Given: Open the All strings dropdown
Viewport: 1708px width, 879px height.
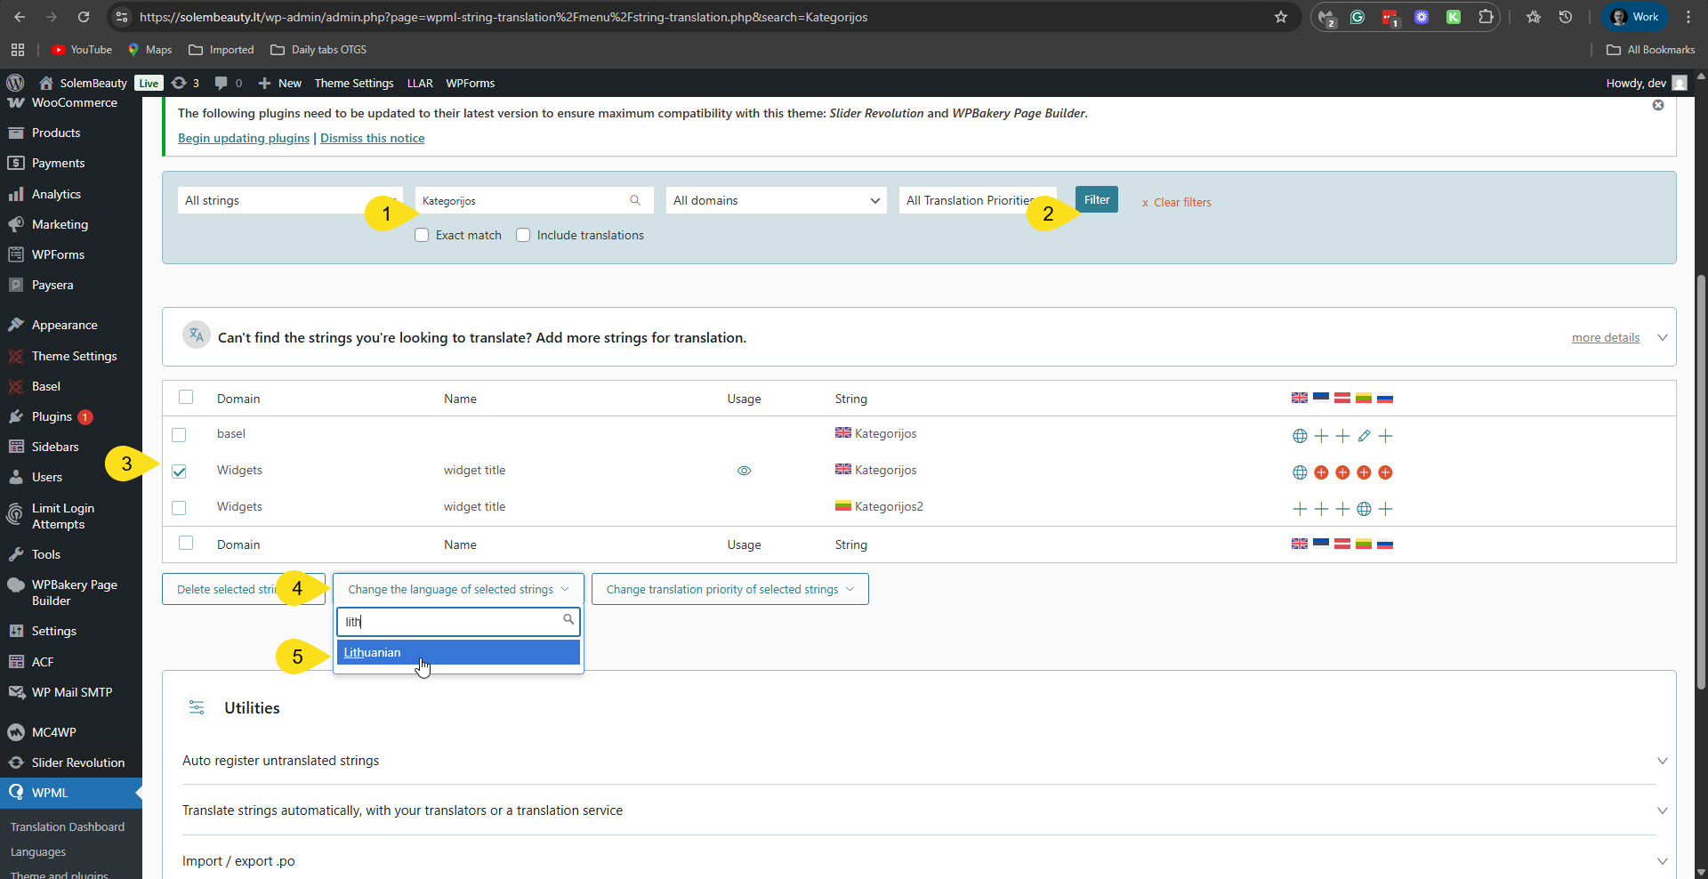Looking at the screenshot, I should (290, 200).
